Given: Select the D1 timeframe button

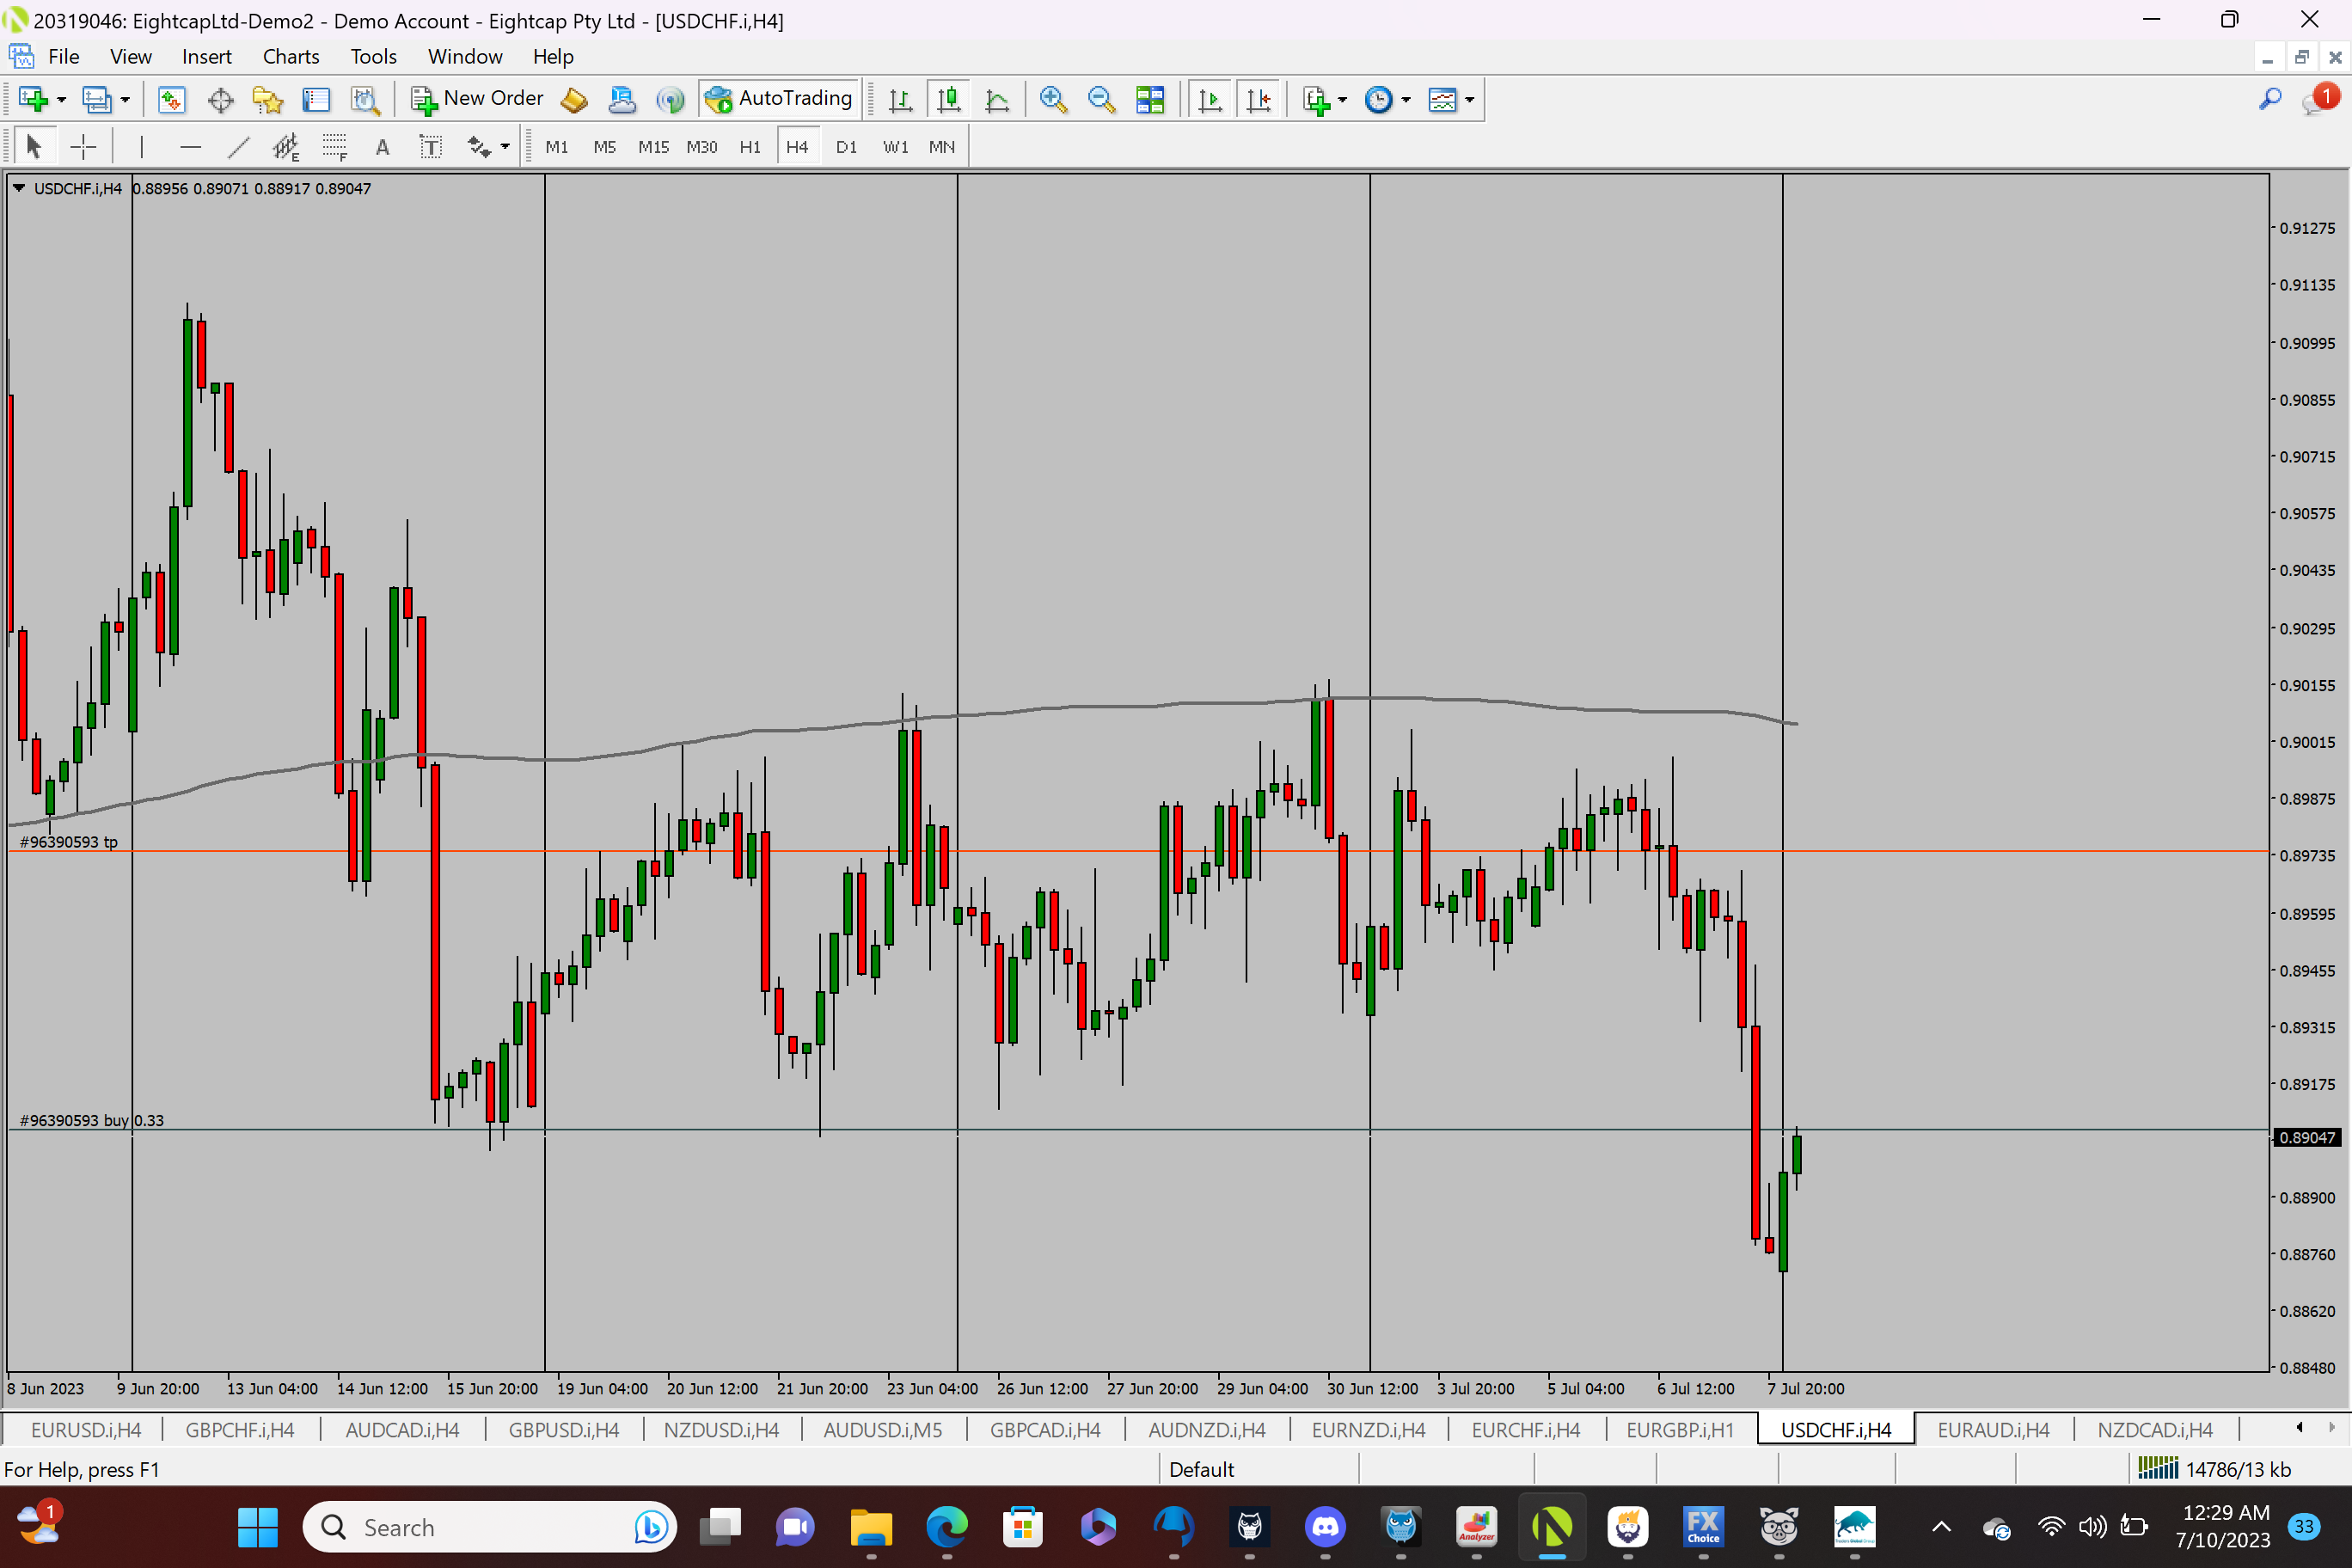Looking at the screenshot, I should pos(846,147).
